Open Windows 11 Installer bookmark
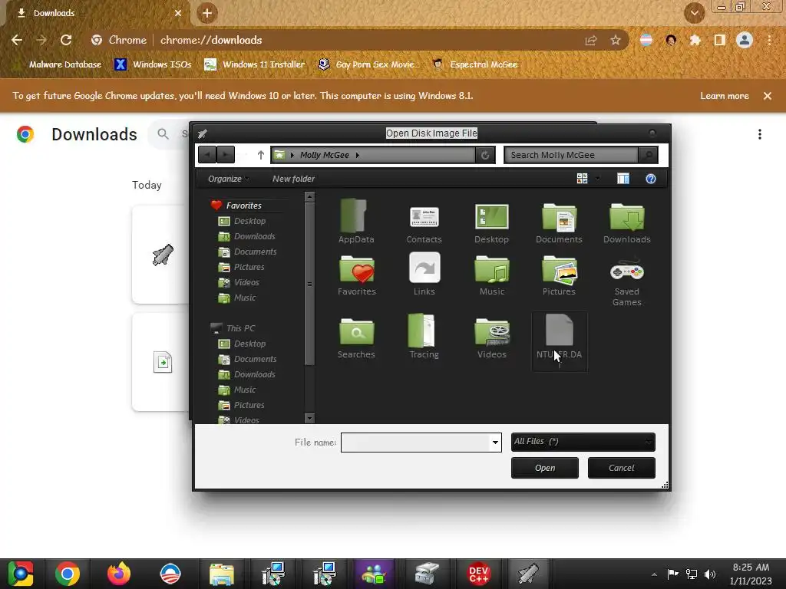 click(255, 64)
